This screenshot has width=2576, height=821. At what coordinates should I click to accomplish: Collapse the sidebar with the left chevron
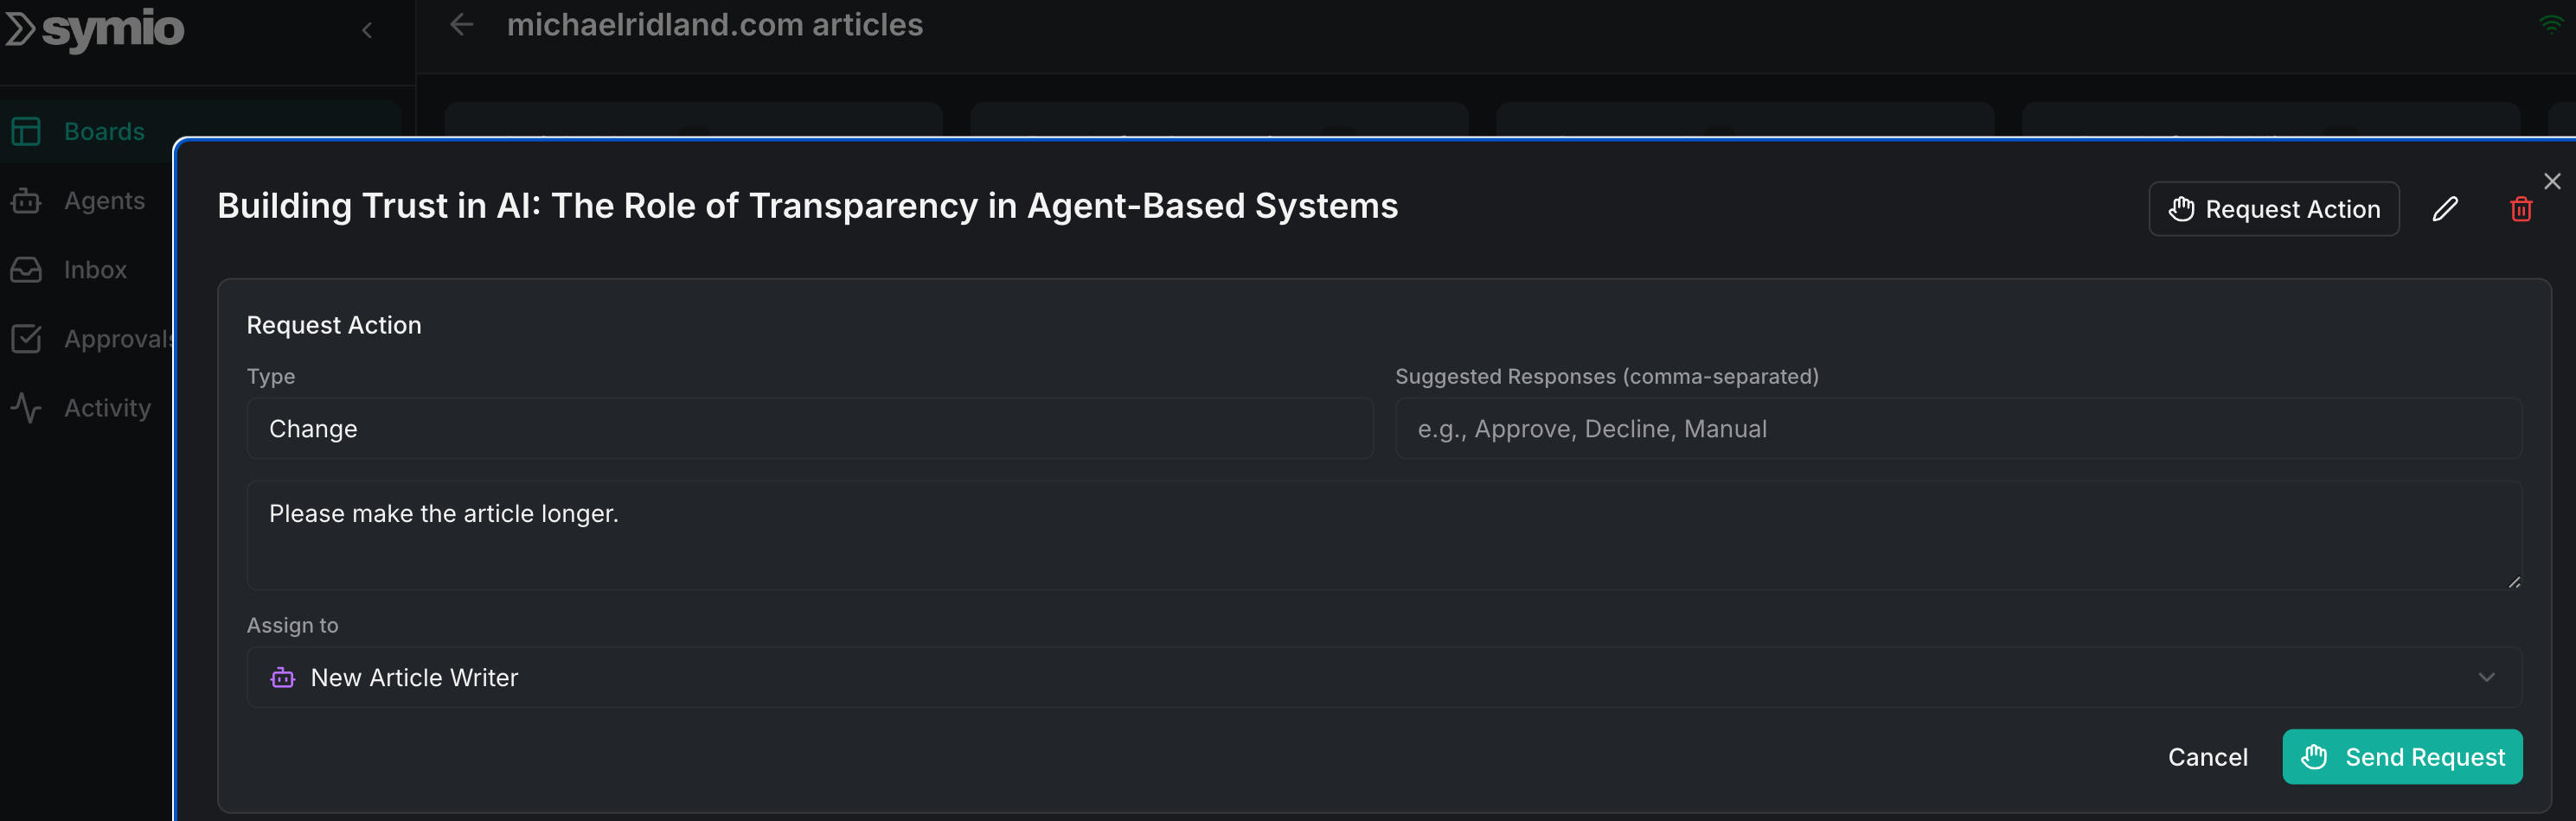pos(367,30)
